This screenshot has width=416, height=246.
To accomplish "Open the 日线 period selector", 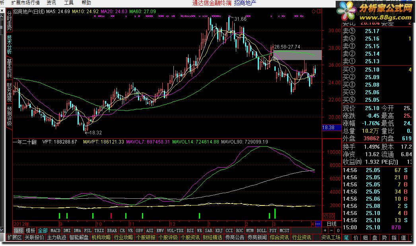I will 332,224.
